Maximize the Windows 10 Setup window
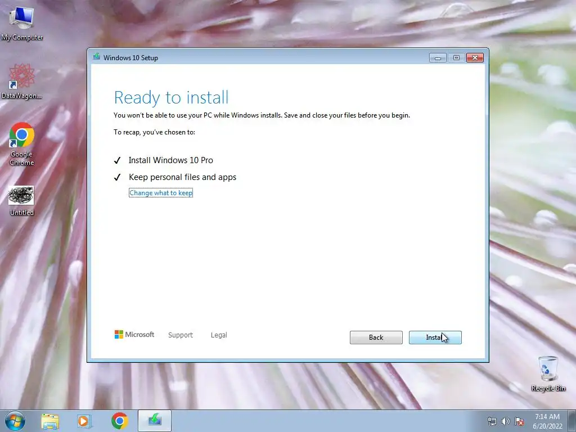Viewport: 576px width, 432px height. click(x=456, y=58)
